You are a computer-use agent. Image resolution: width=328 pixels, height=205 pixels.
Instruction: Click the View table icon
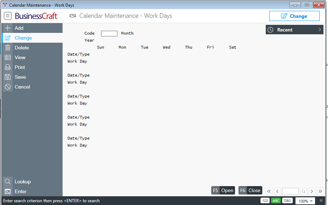[x=8, y=57]
